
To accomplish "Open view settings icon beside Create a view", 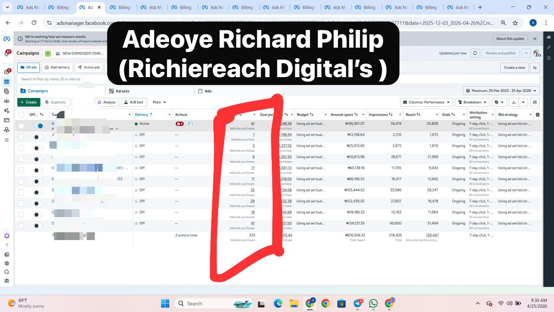I will pos(535,68).
